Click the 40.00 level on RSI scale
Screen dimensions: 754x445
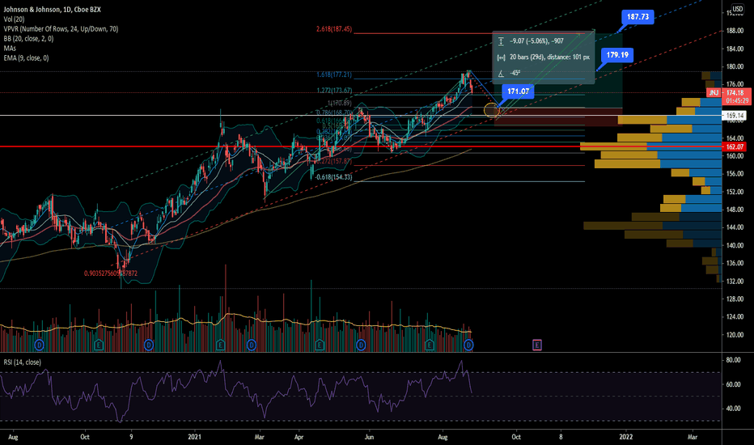click(733, 409)
